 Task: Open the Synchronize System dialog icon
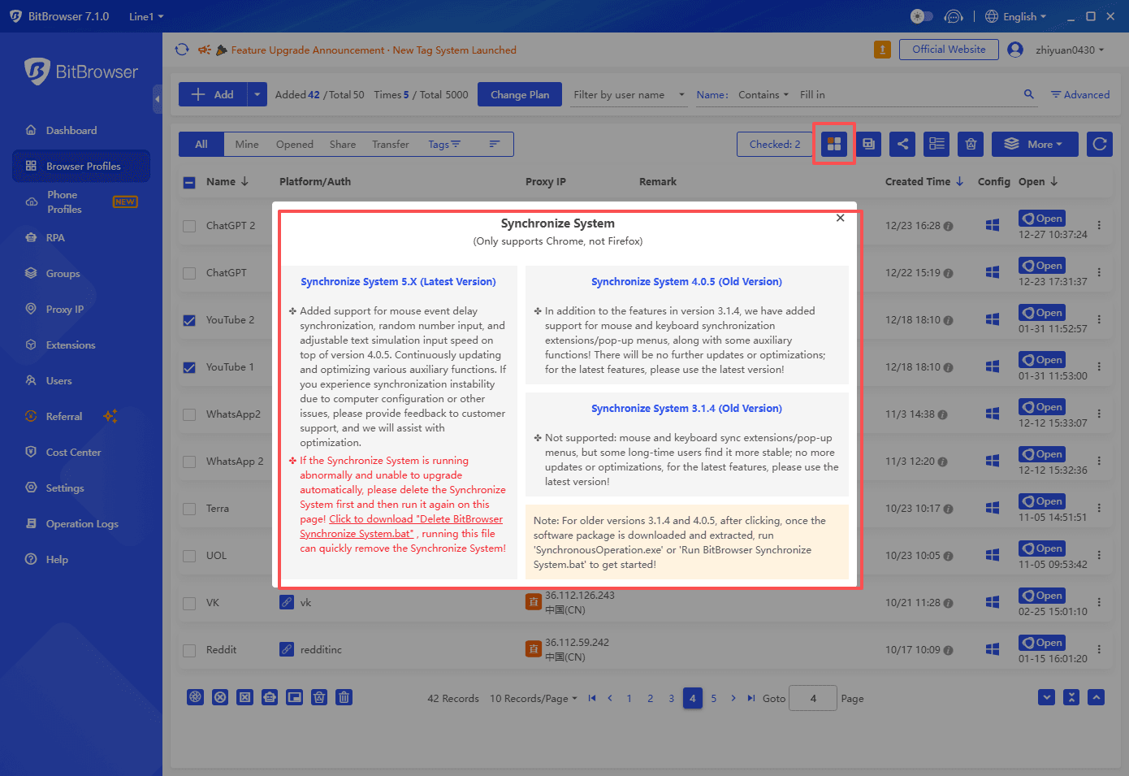[x=833, y=144]
